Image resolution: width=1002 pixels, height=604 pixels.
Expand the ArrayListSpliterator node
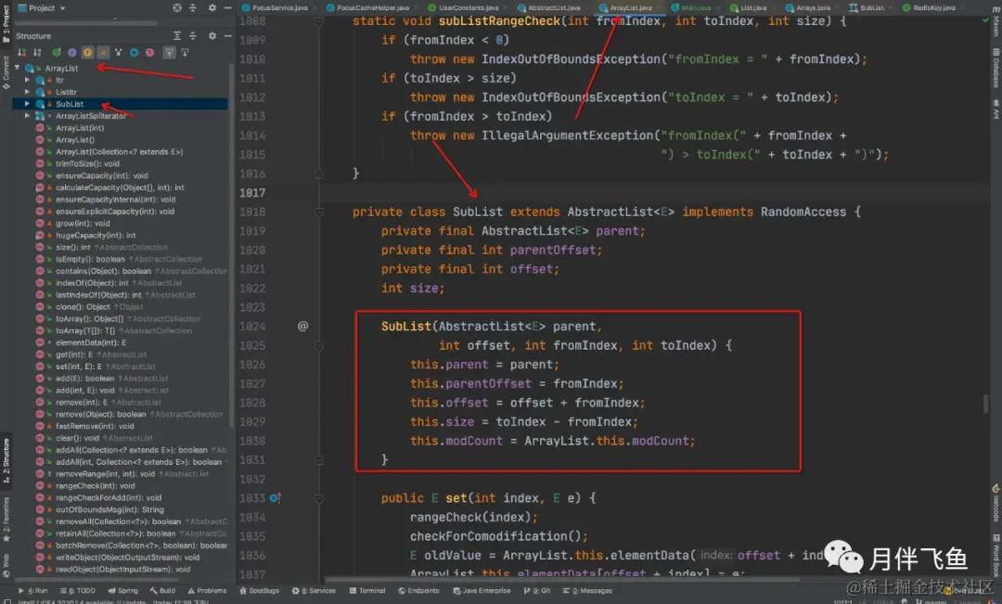pos(27,116)
